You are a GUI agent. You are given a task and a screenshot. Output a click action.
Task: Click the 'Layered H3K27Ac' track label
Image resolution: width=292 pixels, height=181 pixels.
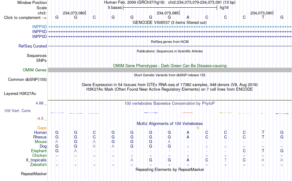(20, 94)
